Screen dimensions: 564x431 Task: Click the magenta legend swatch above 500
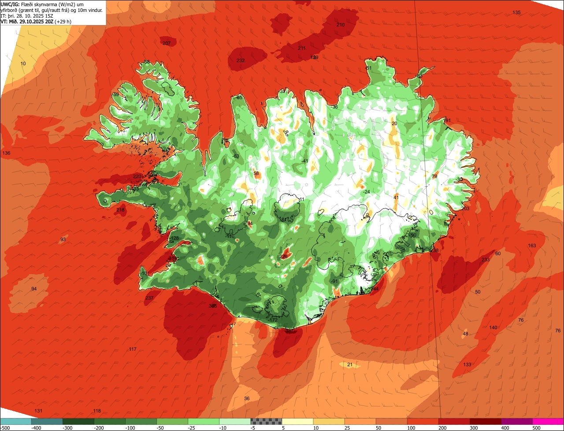click(548, 421)
